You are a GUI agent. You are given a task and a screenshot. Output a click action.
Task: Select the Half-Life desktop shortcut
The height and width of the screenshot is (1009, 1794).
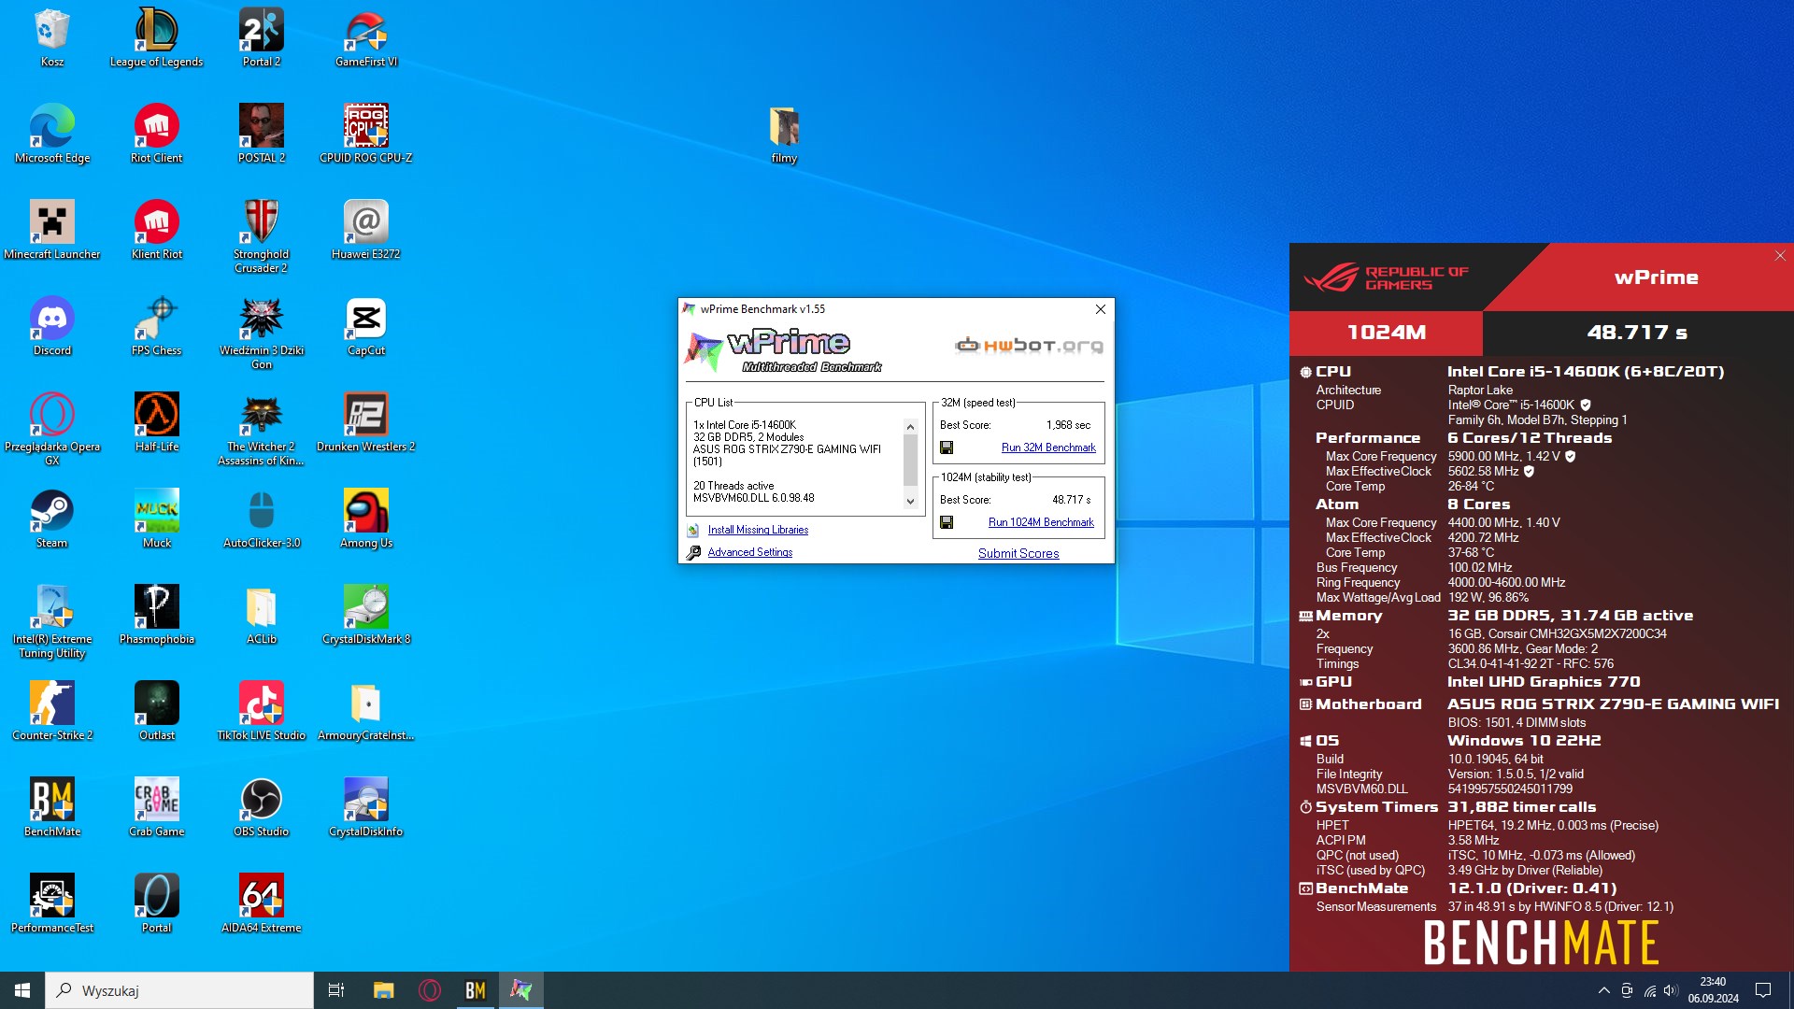pos(157,422)
